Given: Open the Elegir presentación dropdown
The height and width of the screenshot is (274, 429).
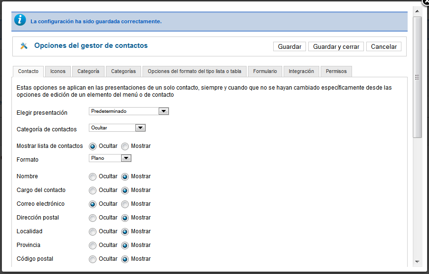Looking at the screenshot, I should pos(129,111).
